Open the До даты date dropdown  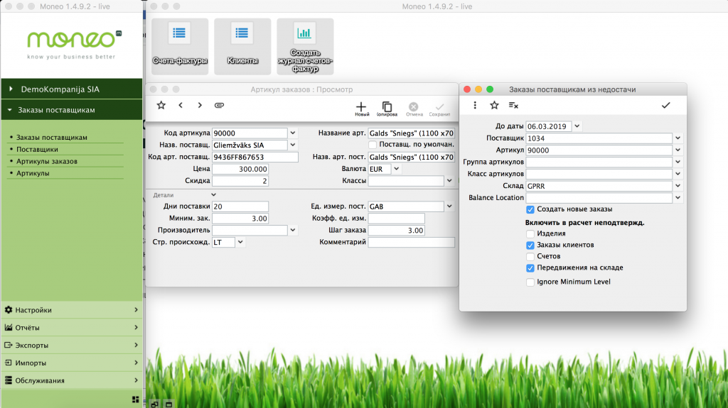click(577, 126)
